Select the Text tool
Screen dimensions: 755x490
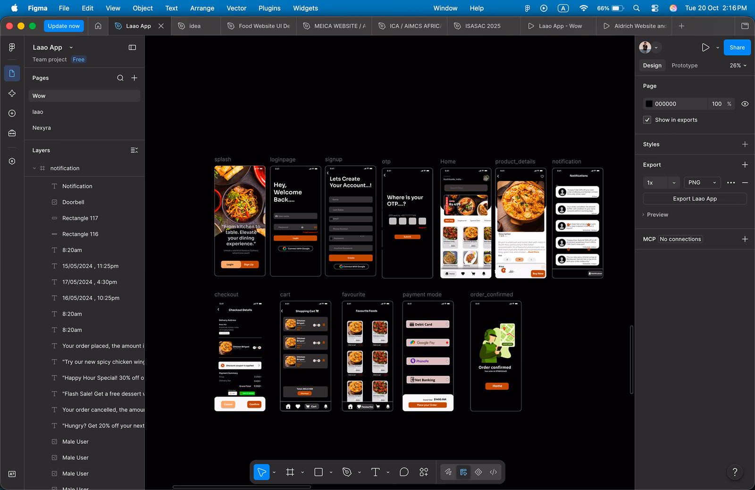(x=376, y=472)
